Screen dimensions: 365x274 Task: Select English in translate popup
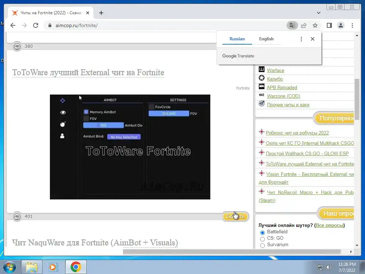click(x=266, y=39)
